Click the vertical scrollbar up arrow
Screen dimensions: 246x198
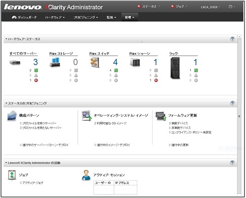pos(239,37)
